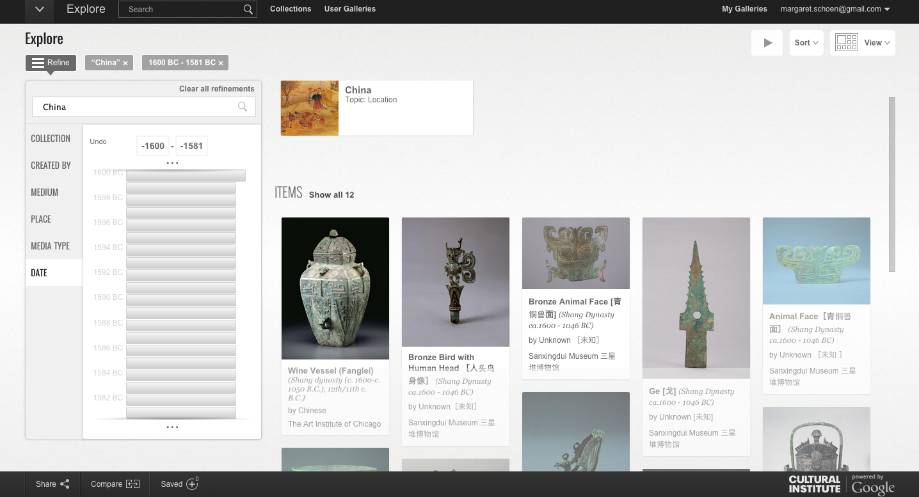Open the Bronze Bird with Human Head image
The image size is (919, 497).
point(456,282)
